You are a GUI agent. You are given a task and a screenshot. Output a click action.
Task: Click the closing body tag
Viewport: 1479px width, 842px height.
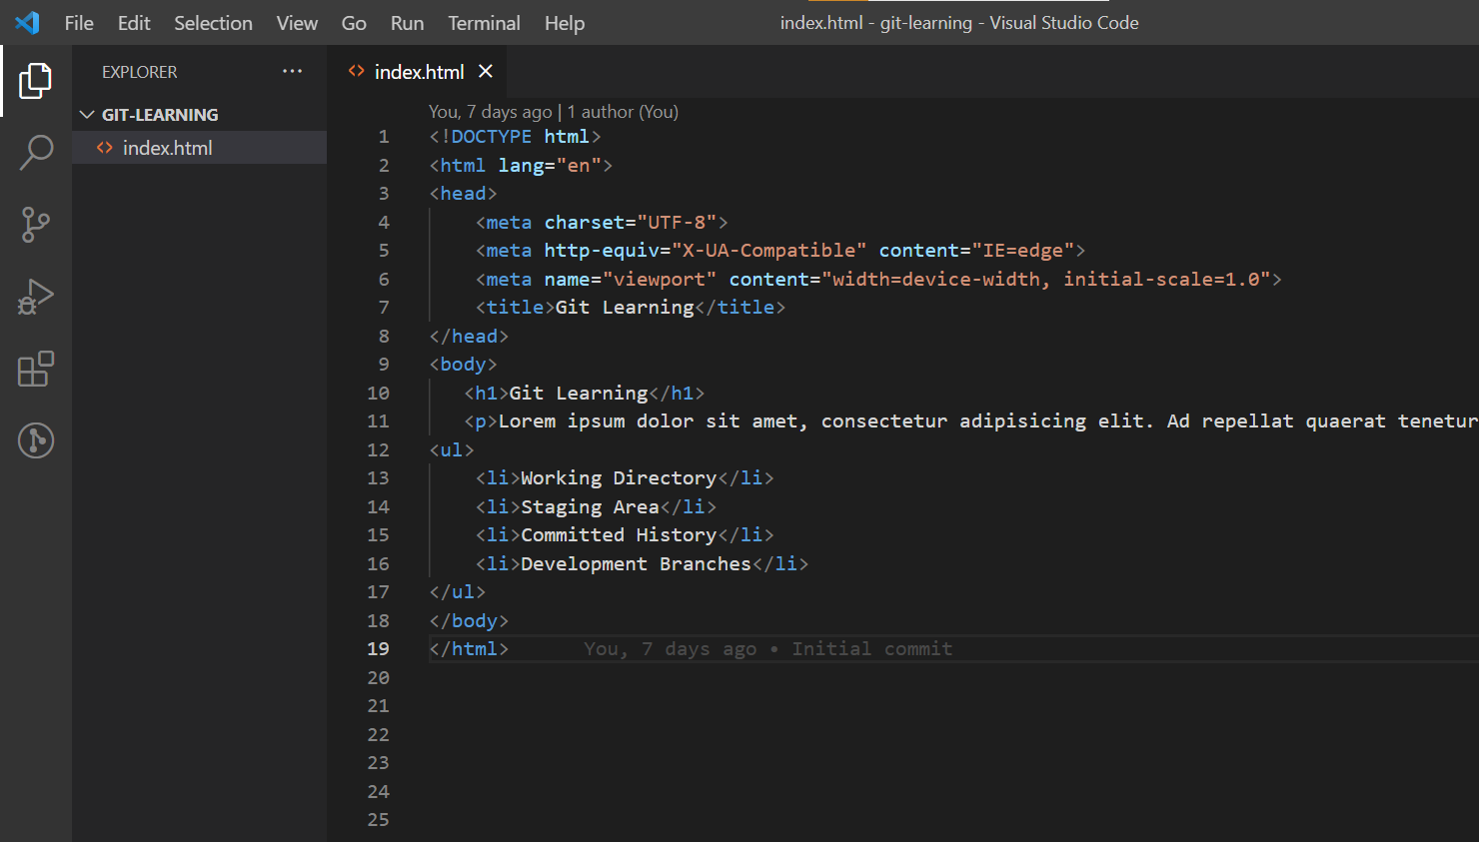[x=469, y=621]
